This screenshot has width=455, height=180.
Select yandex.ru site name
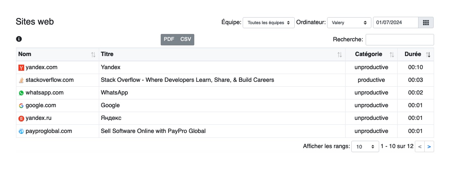click(x=39, y=118)
